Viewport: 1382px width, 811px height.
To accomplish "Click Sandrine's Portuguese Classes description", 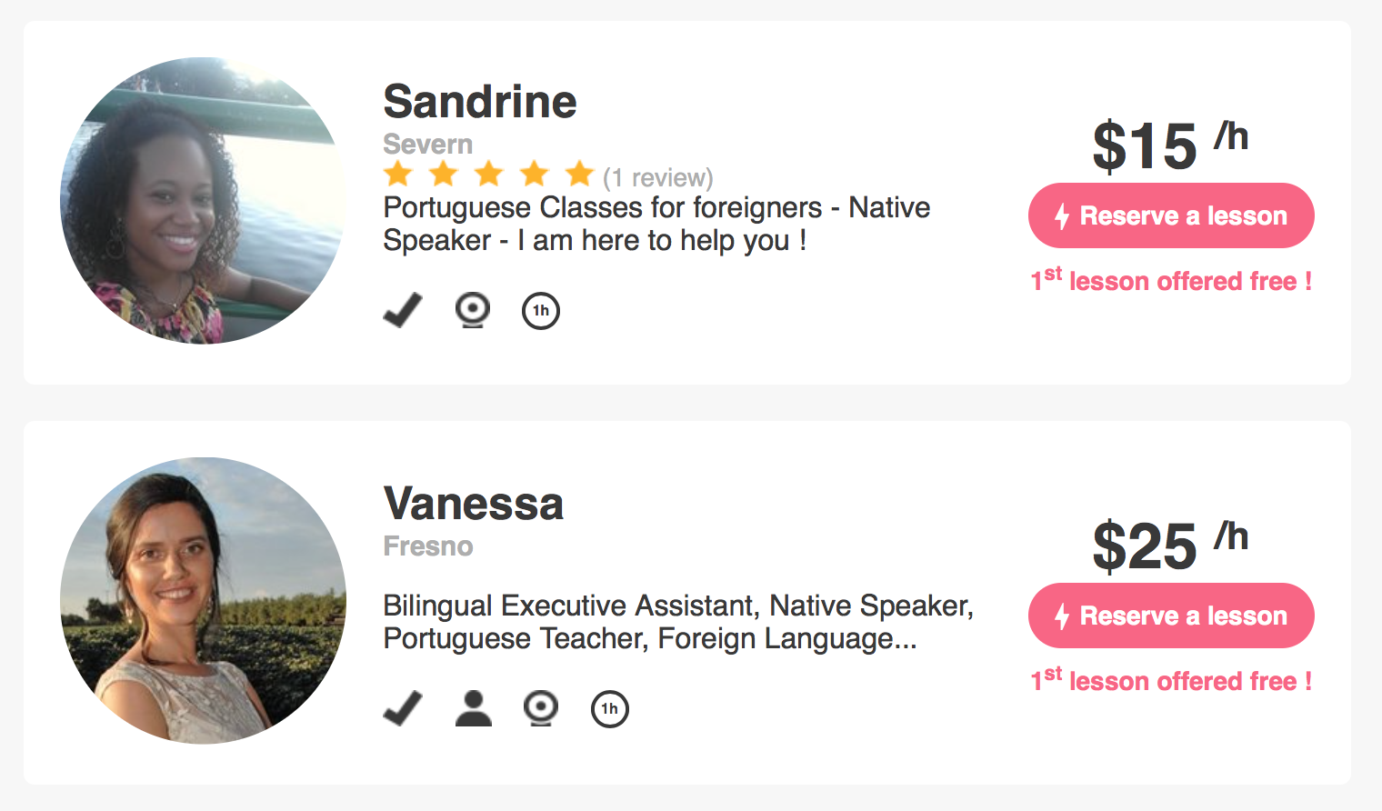I will pyautogui.click(x=656, y=224).
